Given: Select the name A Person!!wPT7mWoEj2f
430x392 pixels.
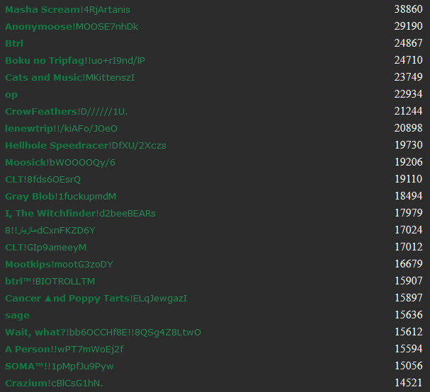Looking at the screenshot, I should 64,350.
